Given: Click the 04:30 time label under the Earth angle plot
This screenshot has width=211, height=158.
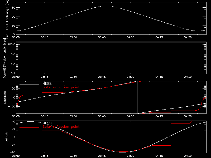Looking at the screenshot, I should click(188, 37).
